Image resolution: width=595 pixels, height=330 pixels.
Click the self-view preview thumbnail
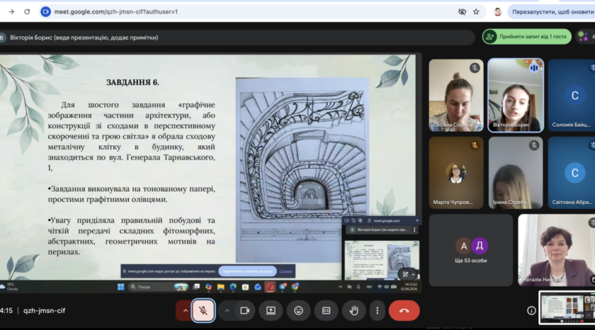[567, 308]
